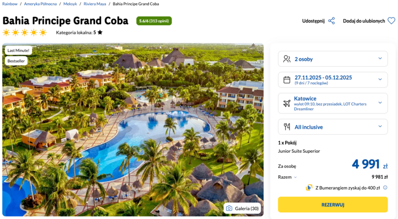Click the calendar icon by travel dates
The width and height of the screenshot is (398, 219).
pyautogui.click(x=287, y=80)
